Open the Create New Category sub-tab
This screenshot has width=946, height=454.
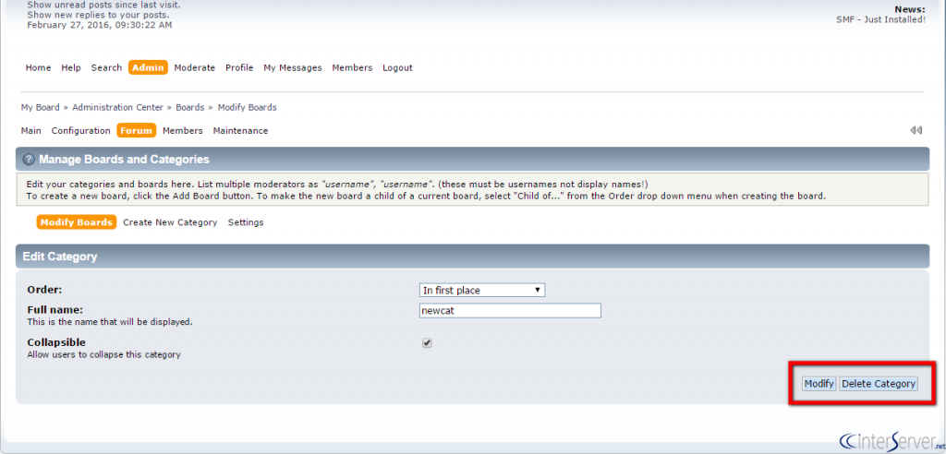[170, 222]
